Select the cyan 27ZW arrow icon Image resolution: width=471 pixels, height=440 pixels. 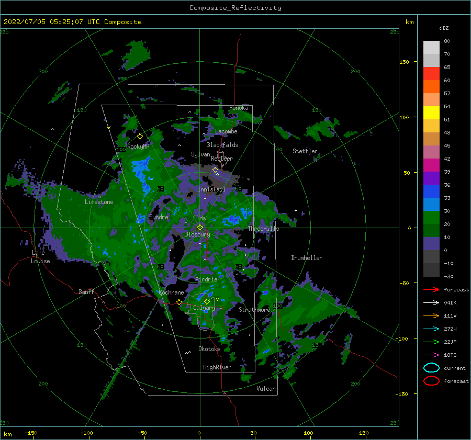431,329
